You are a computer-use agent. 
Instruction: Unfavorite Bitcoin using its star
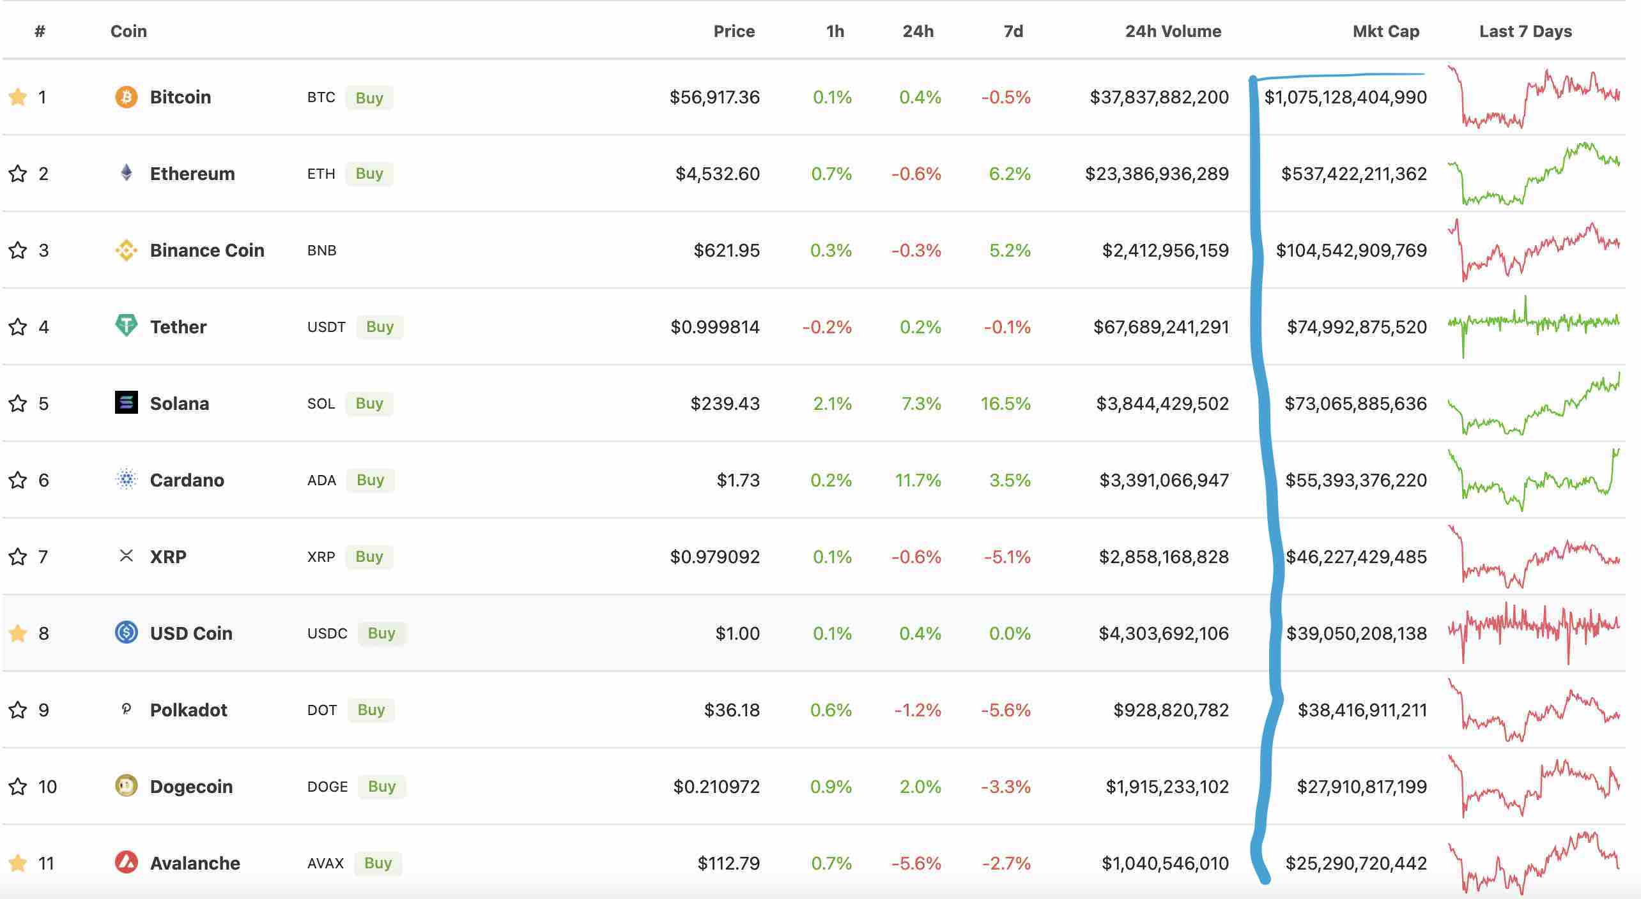[18, 97]
